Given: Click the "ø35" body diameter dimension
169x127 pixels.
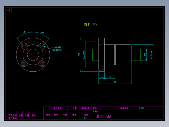Looking at the screenshot, I should coord(151,55).
